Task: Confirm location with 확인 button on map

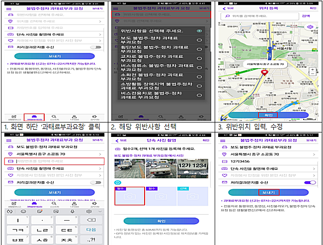Action: point(267,116)
